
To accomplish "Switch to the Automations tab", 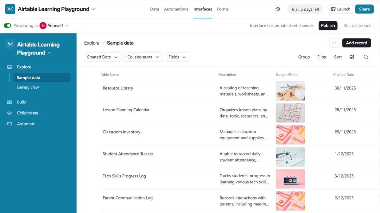I will click(176, 9).
